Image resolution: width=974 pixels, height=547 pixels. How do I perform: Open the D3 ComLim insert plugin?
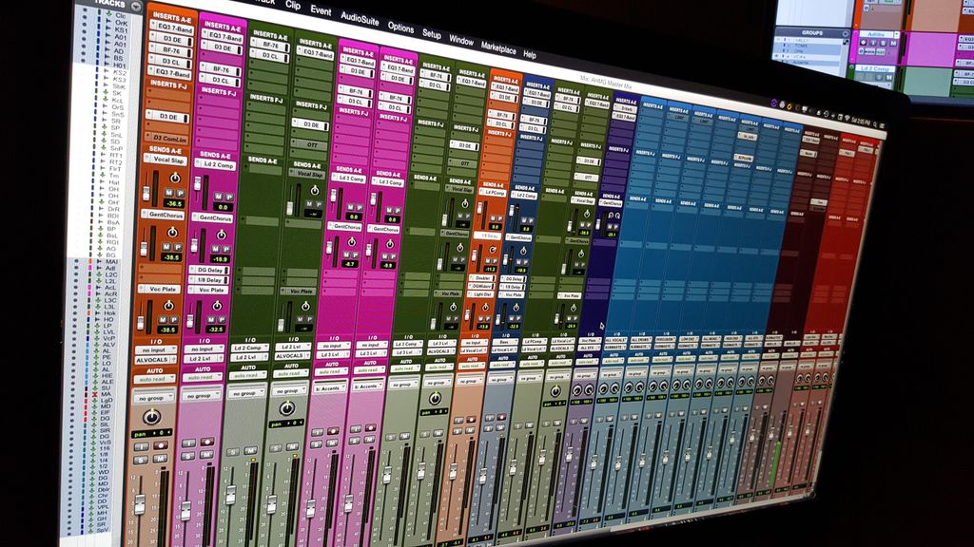click(x=169, y=139)
